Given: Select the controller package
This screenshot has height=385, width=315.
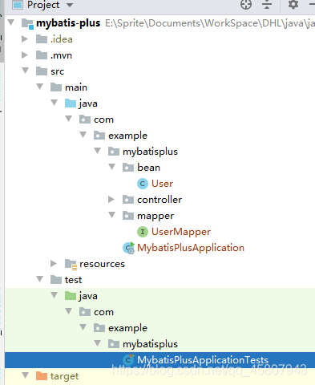Looking at the screenshot, I should tap(160, 200).
